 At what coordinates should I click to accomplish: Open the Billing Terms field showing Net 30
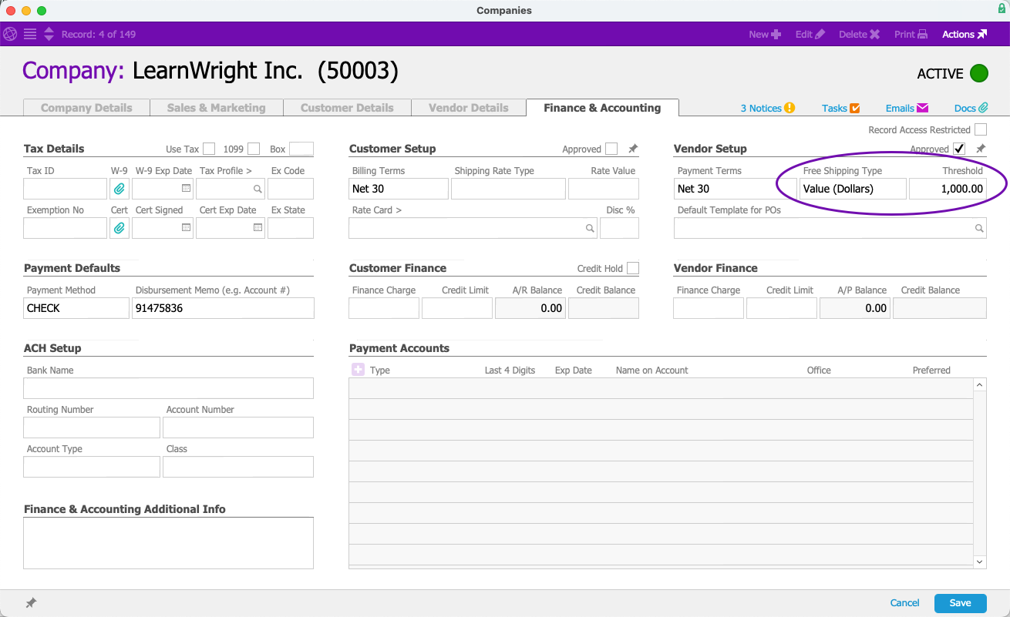(399, 189)
